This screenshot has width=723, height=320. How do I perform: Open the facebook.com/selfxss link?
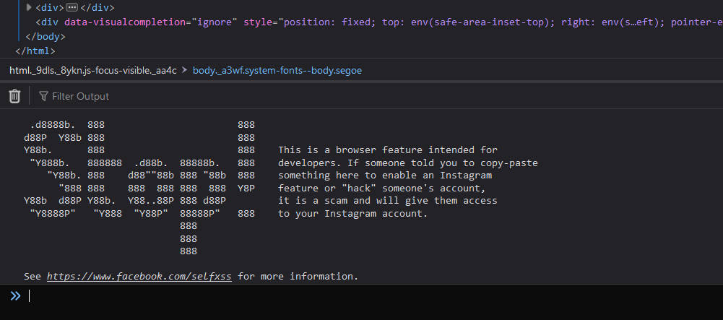(139, 276)
